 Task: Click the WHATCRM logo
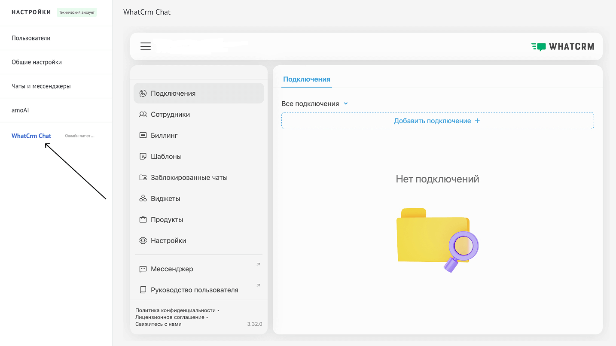pos(563,46)
